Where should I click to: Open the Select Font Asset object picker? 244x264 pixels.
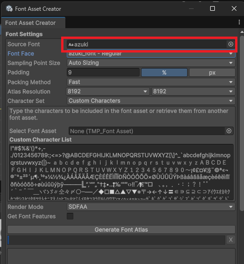(229, 131)
